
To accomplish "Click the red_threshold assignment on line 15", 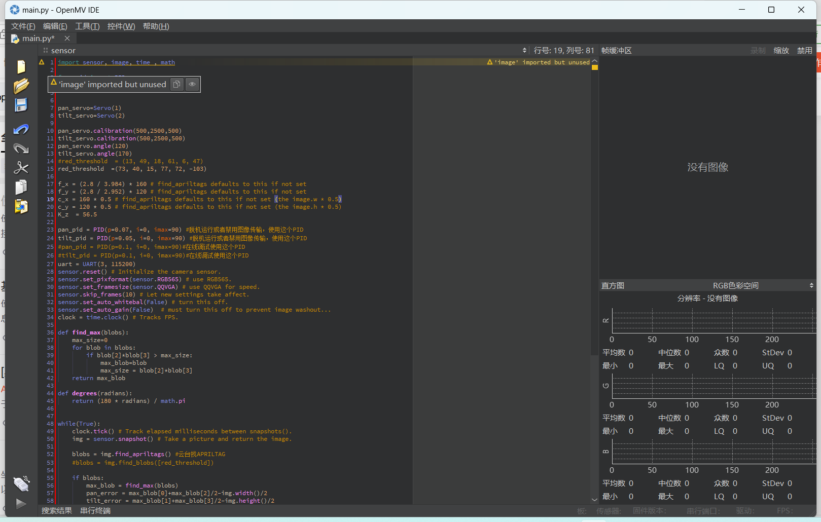I will (x=132, y=169).
